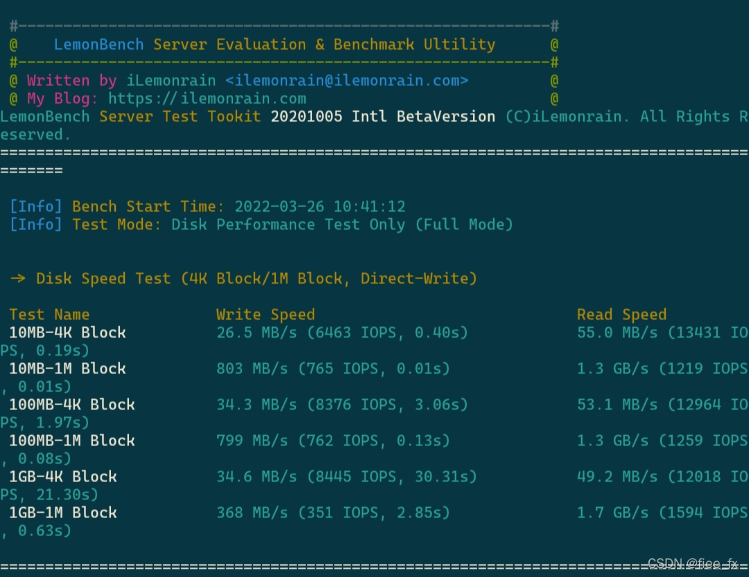Click the [Info] tag beside Test Mode
This screenshot has width=749, height=577.
[x=36, y=224]
